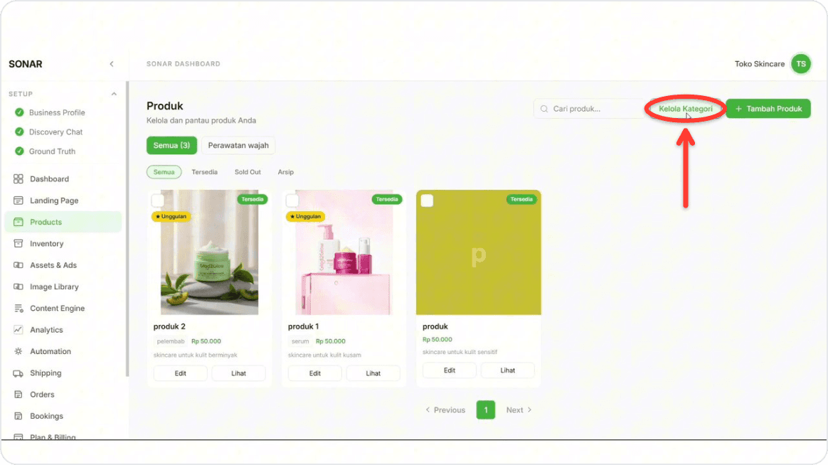This screenshot has width=828, height=465.
Task: Filter by Tersedia status
Action: (x=204, y=172)
